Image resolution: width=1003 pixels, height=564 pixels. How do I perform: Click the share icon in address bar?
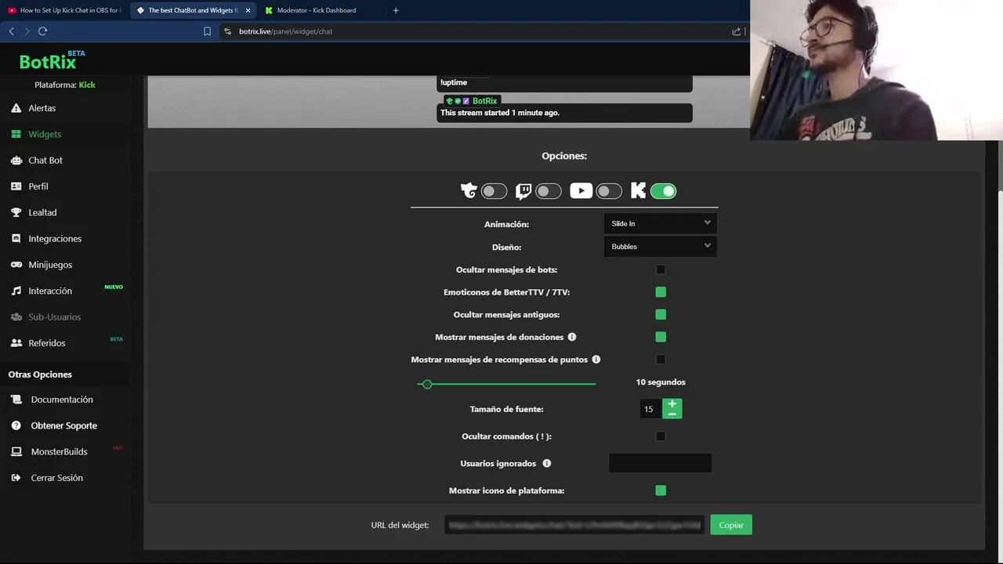point(737,31)
